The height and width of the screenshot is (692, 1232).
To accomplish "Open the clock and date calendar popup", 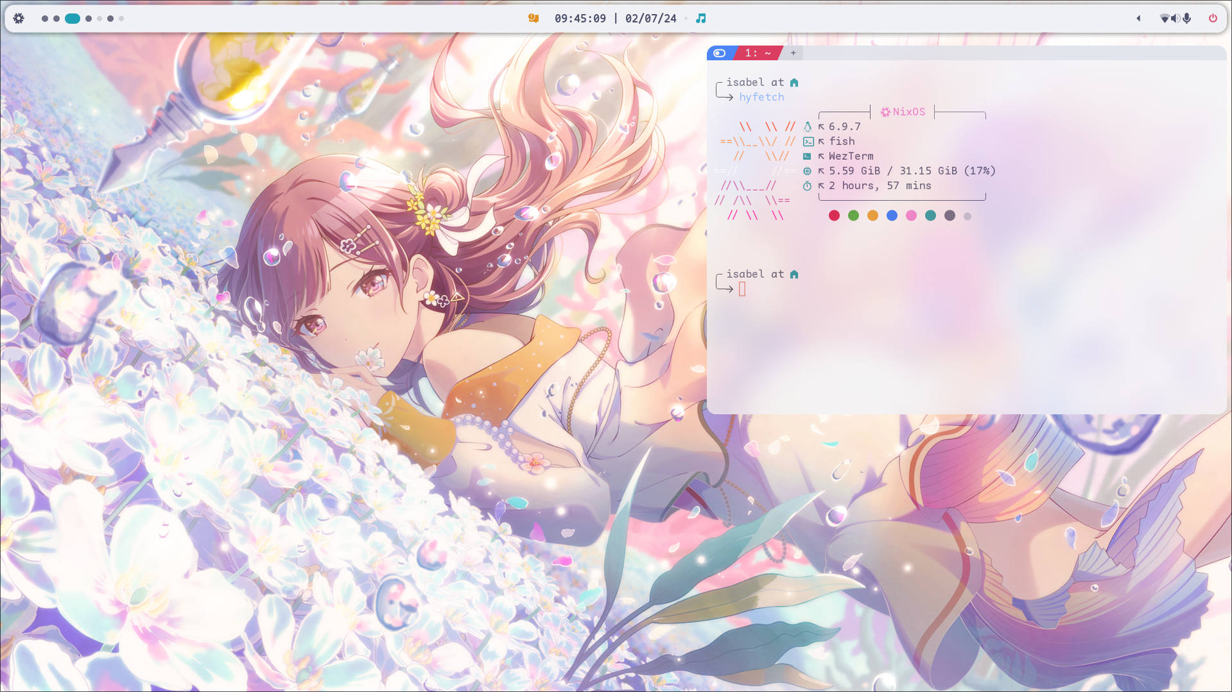I will click(x=615, y=19).
